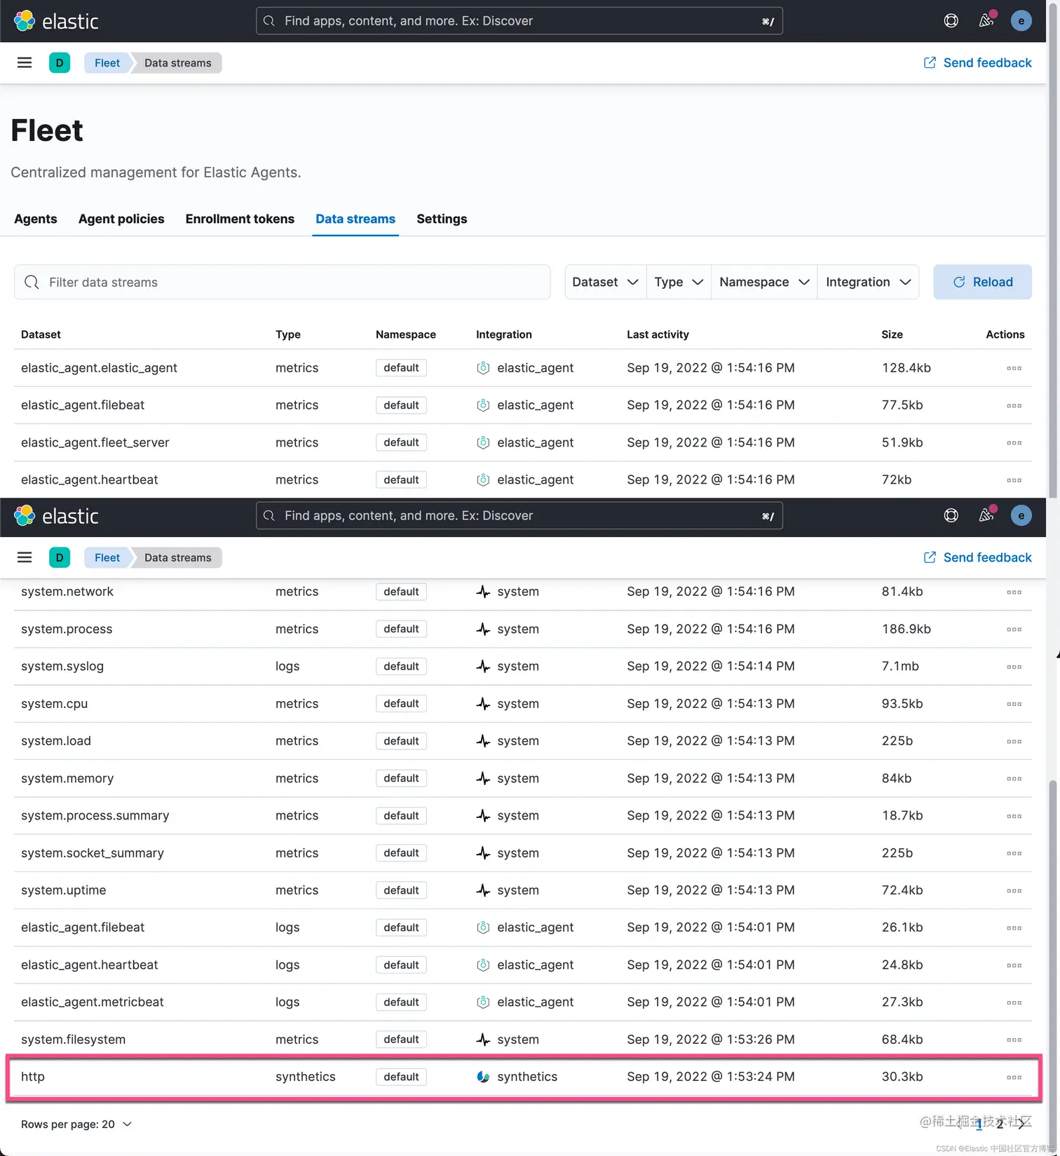Open the Integration filter dropdown
Viewport: 1060px width, 1156px height.
pos(868,282)
